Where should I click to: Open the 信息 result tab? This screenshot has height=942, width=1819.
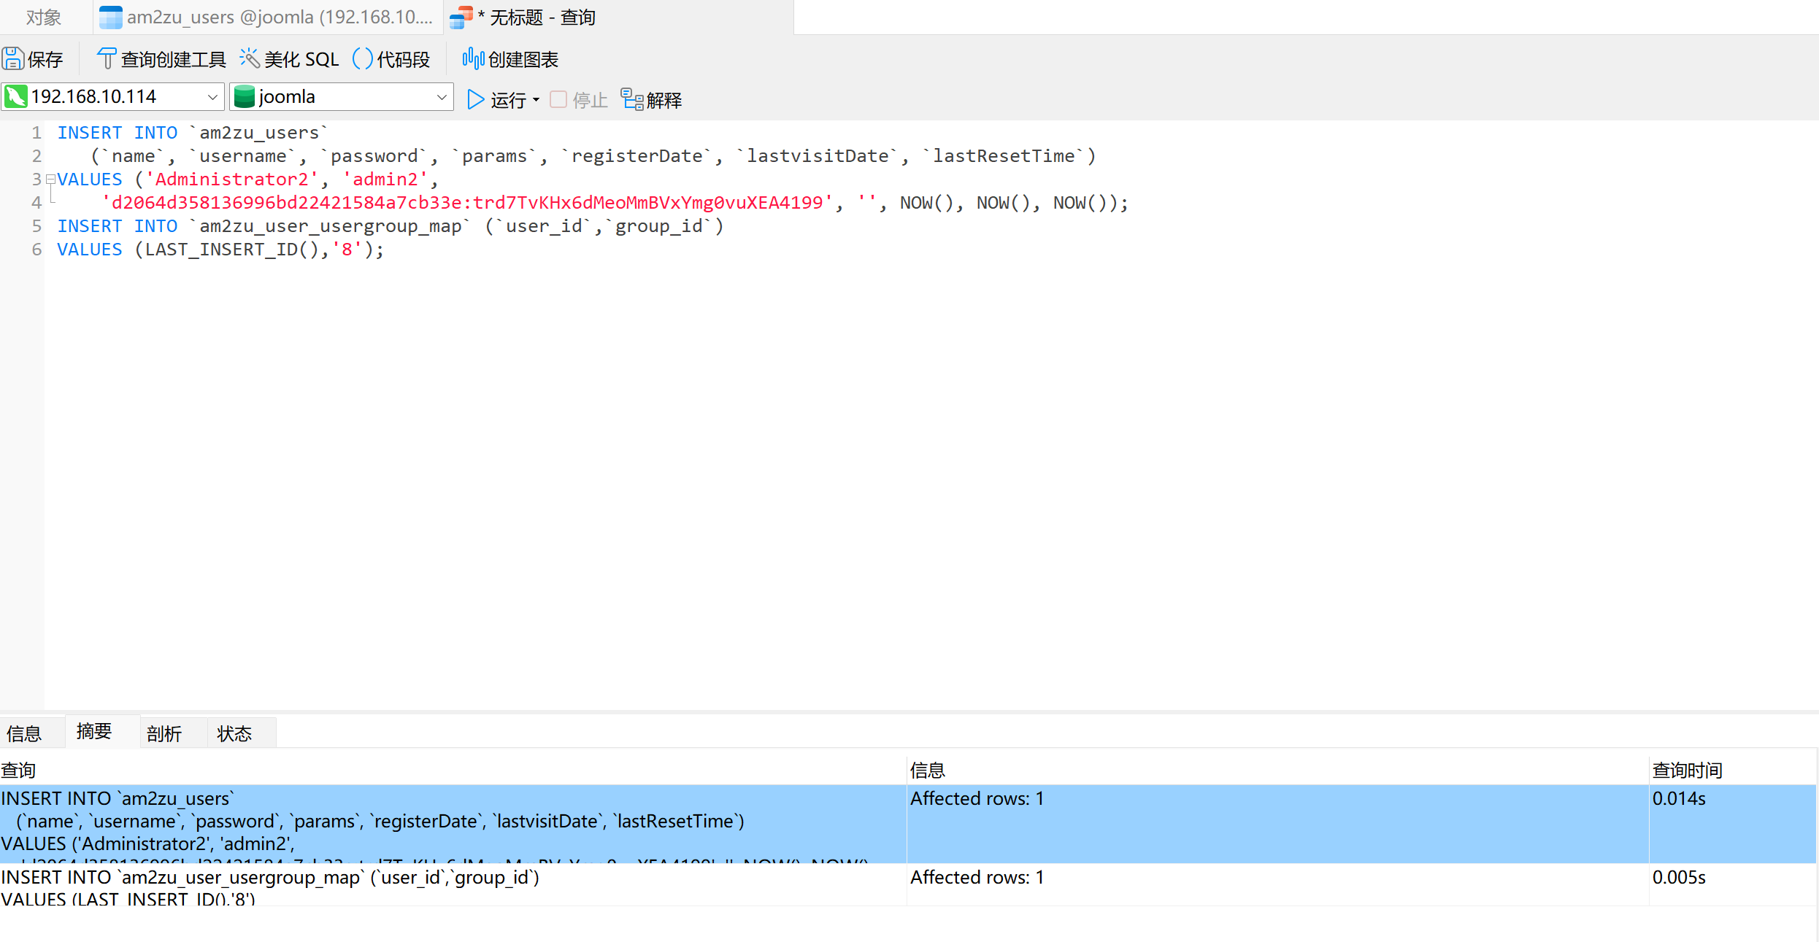[25, 733]
